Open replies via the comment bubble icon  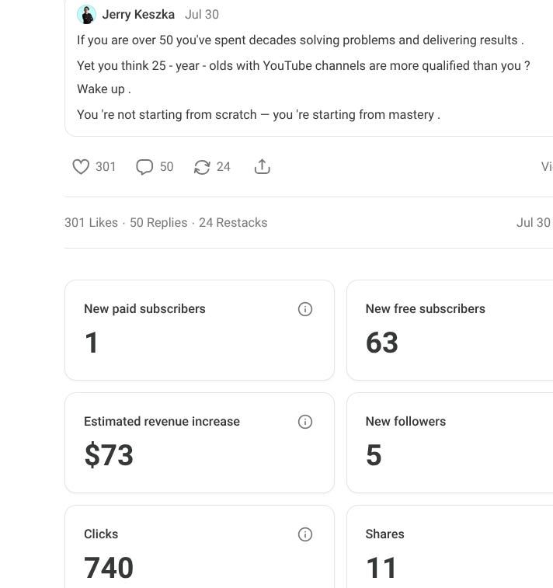point(144,167)
